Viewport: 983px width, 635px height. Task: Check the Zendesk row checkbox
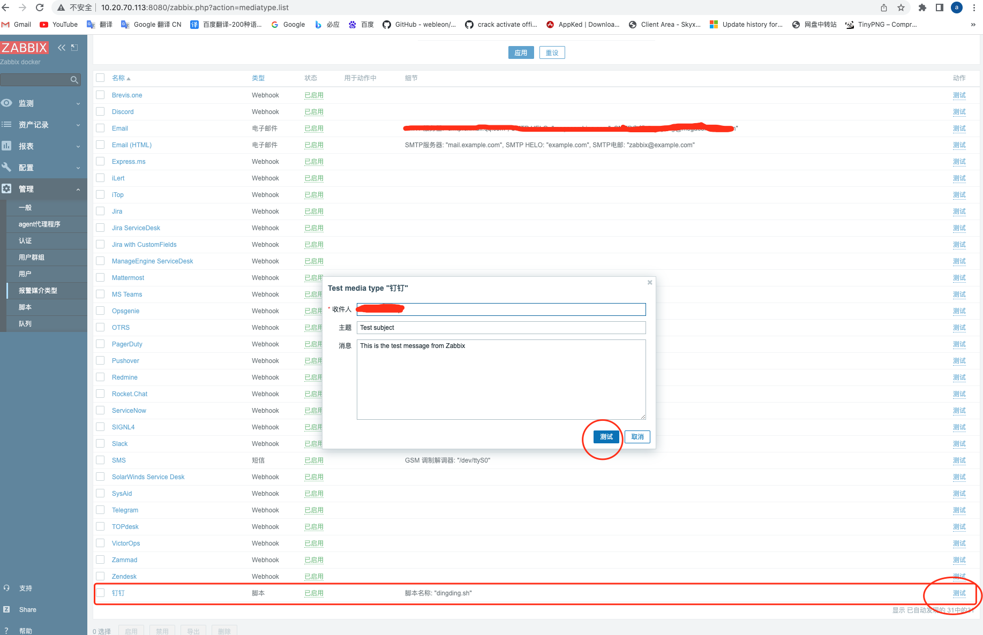point(100,576)
